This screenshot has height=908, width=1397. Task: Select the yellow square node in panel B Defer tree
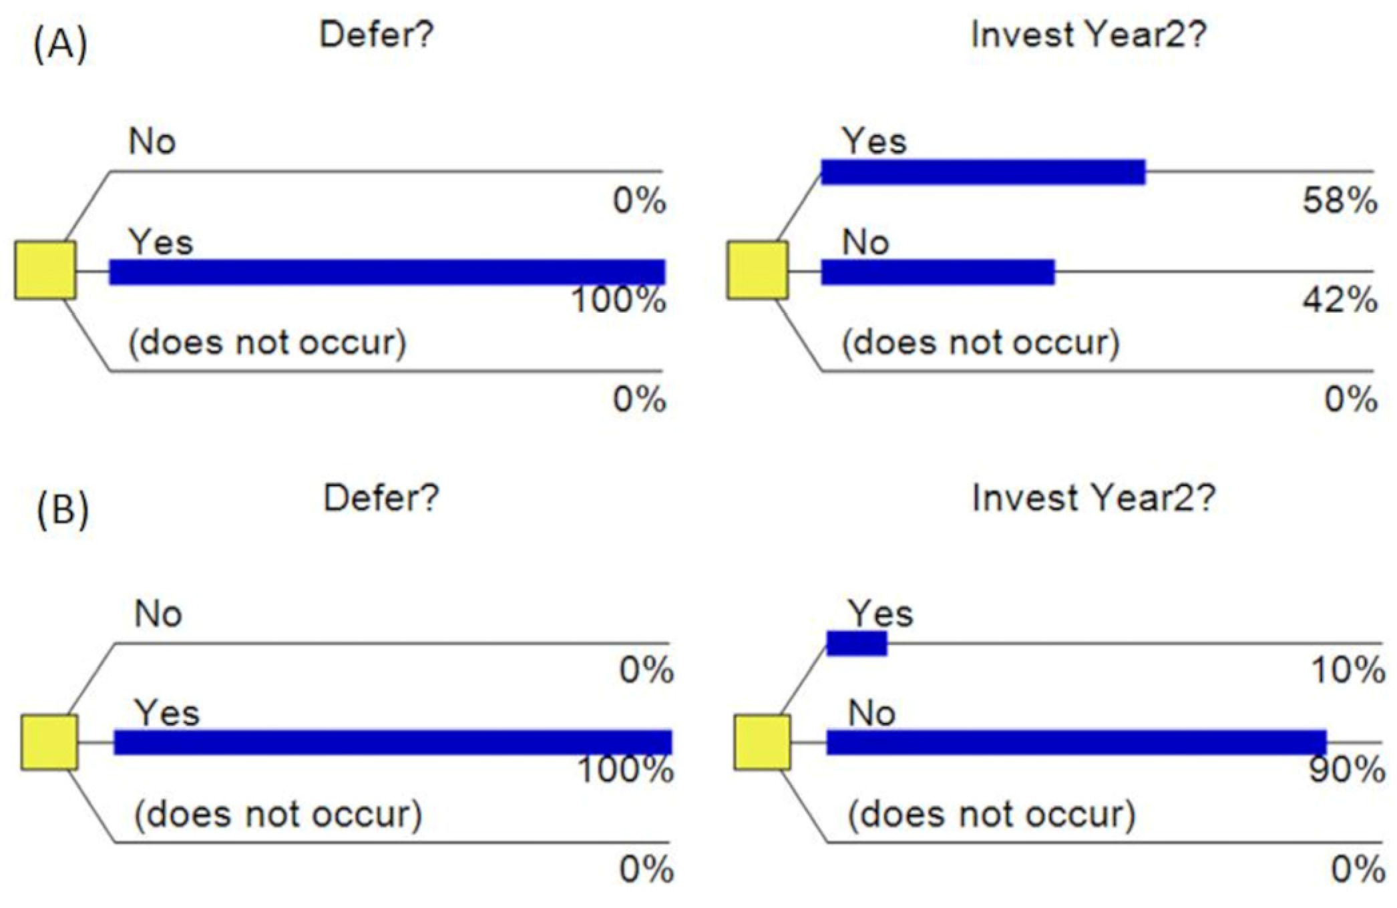click(x=49, y=742)
